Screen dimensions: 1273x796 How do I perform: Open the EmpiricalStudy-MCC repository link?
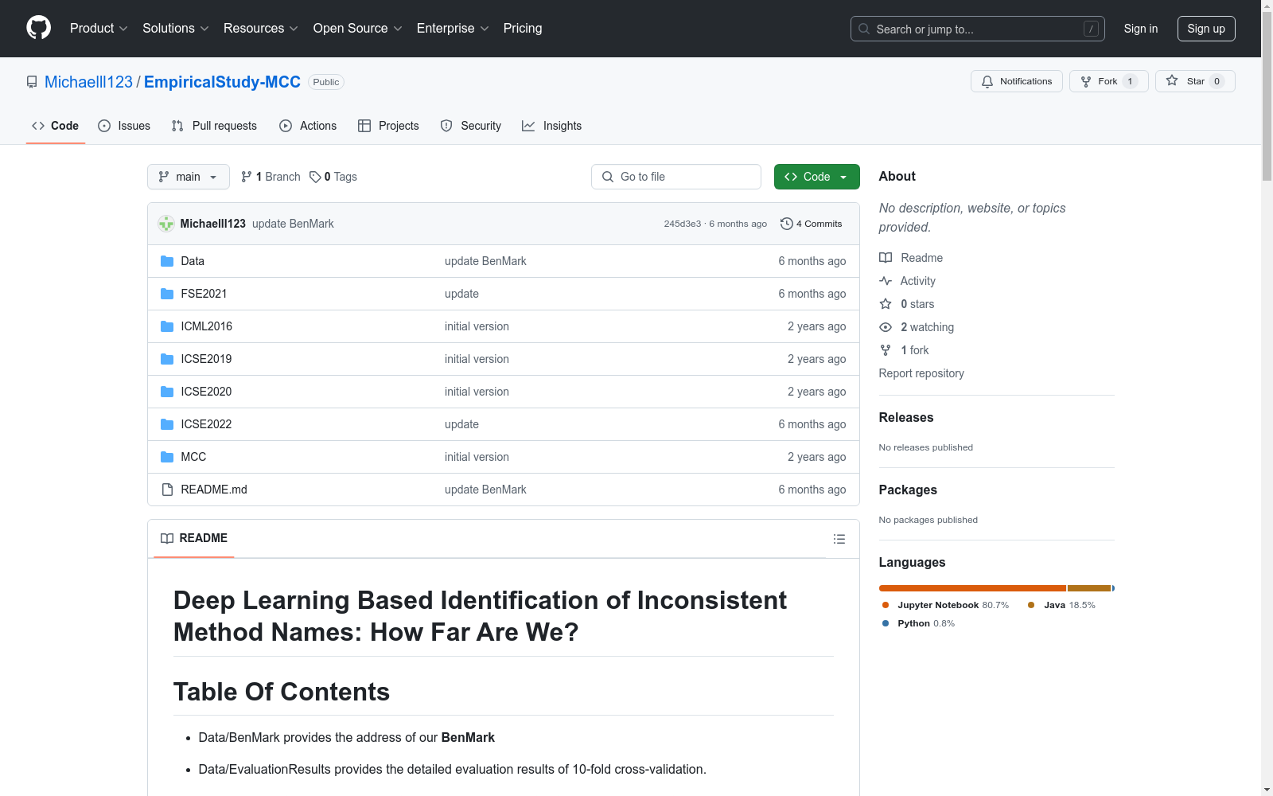click(x=222, y=82)
